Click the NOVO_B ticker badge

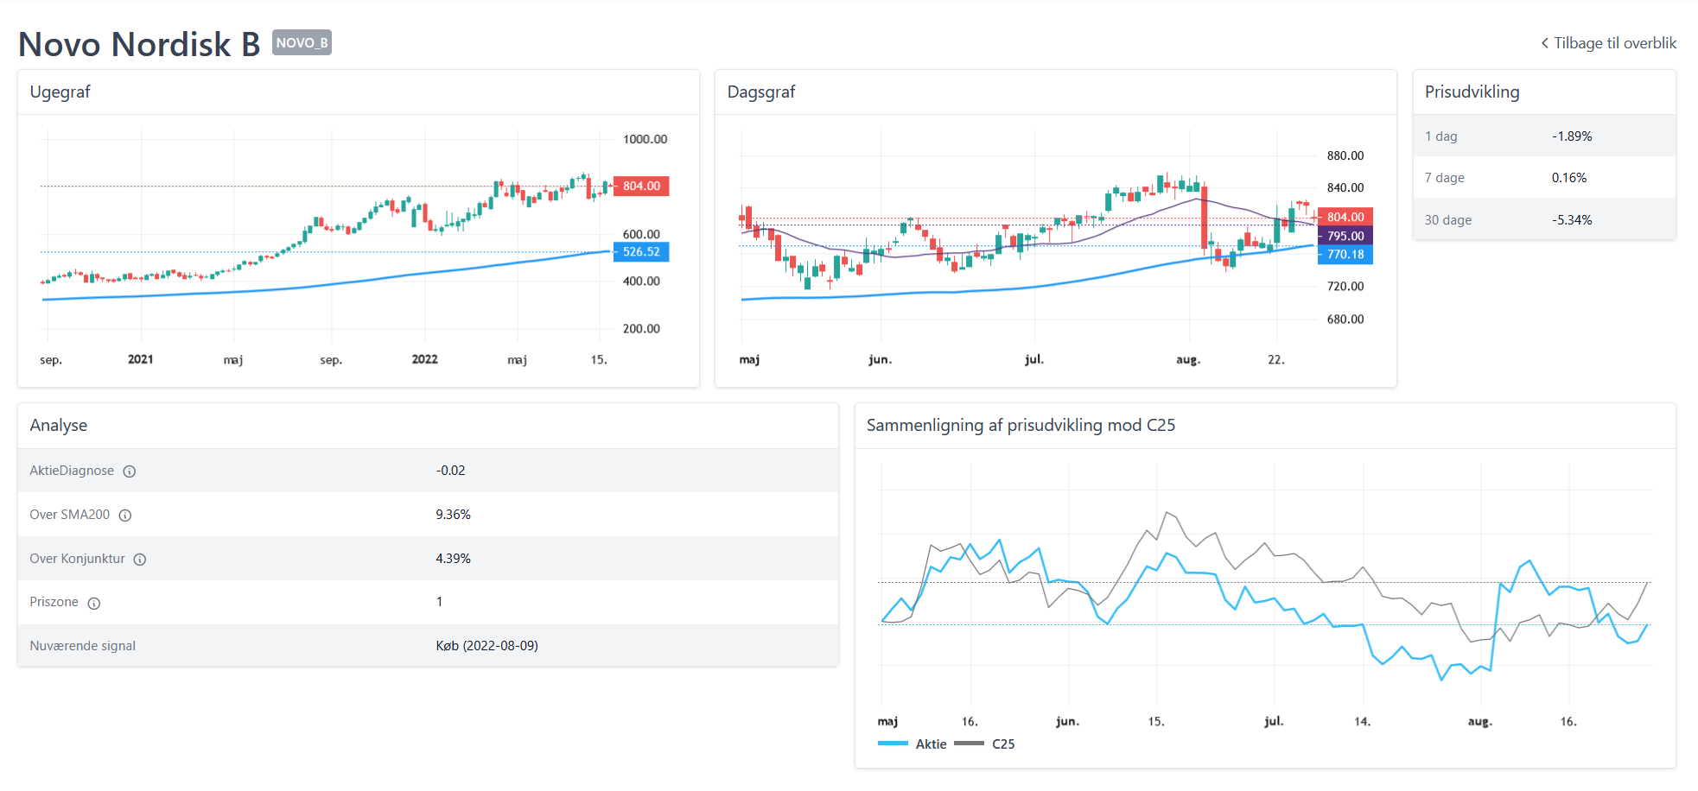point(302,42)
